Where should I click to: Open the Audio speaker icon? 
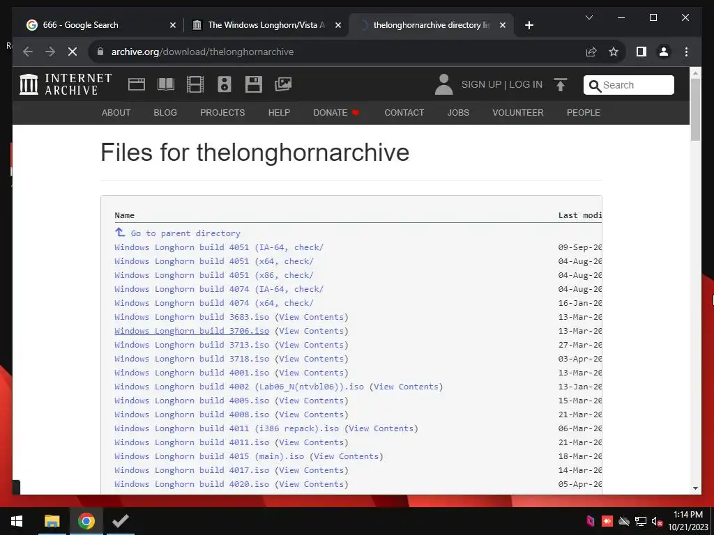[225, 84]
